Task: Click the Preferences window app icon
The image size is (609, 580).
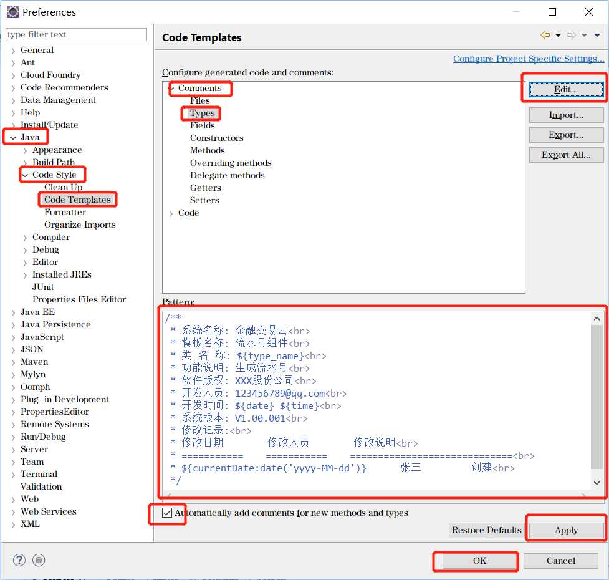Action: point(13,12)
